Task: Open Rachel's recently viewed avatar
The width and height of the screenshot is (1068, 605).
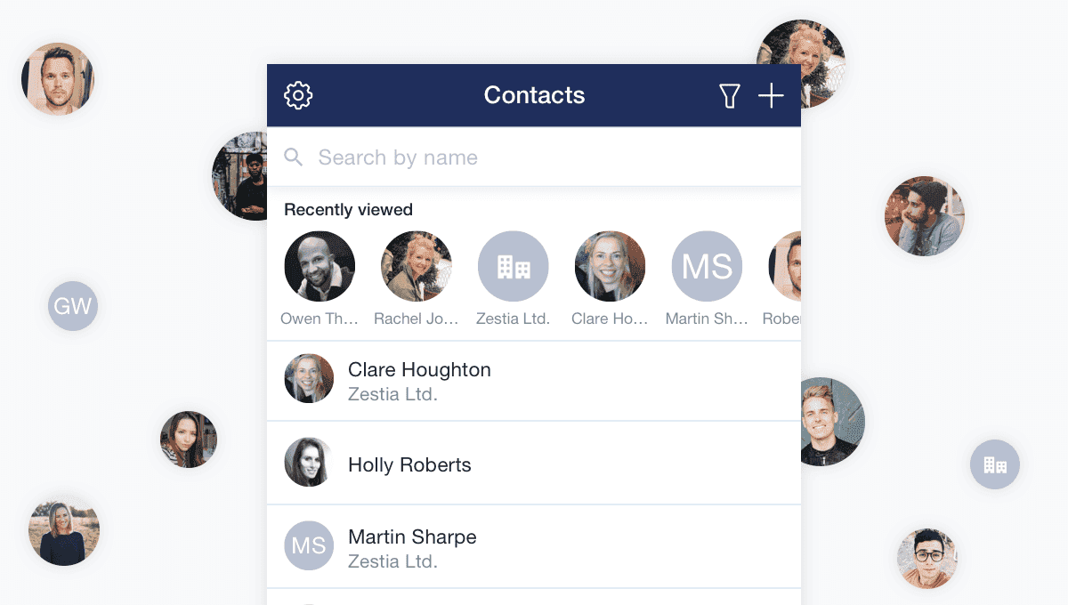Action: click(x=417, y=266)
